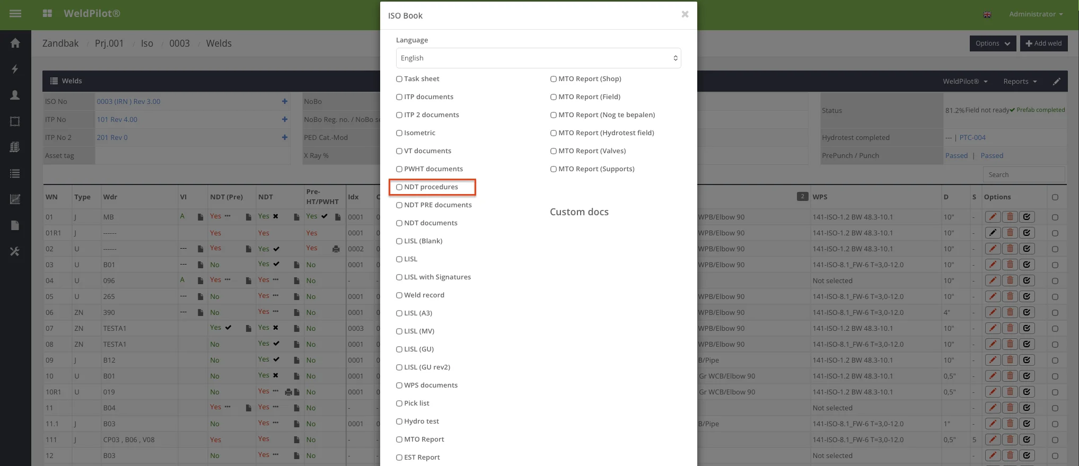This screenshot has width=1079, height=466.
Task: Click the pencil icon in Welds header
Action: click(x=1056, y=81)
